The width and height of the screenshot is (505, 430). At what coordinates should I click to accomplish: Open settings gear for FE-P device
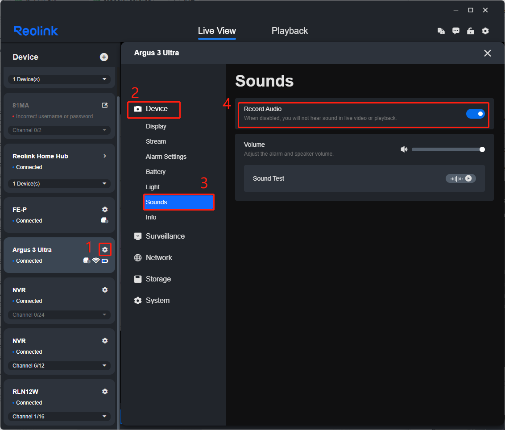point(105,209)
